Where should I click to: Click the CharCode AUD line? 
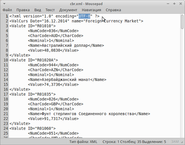click(56, 36)
